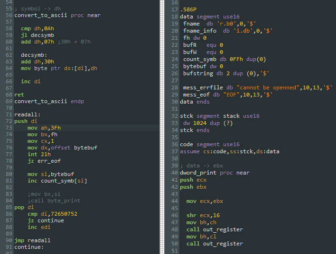The image size is (336, 254).
Task: Click the 'add dh,07h' line
Action: [37, 42]
